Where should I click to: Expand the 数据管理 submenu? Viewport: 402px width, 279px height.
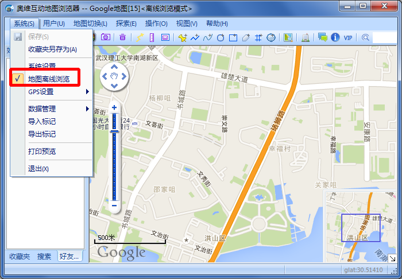click(51, 108)
